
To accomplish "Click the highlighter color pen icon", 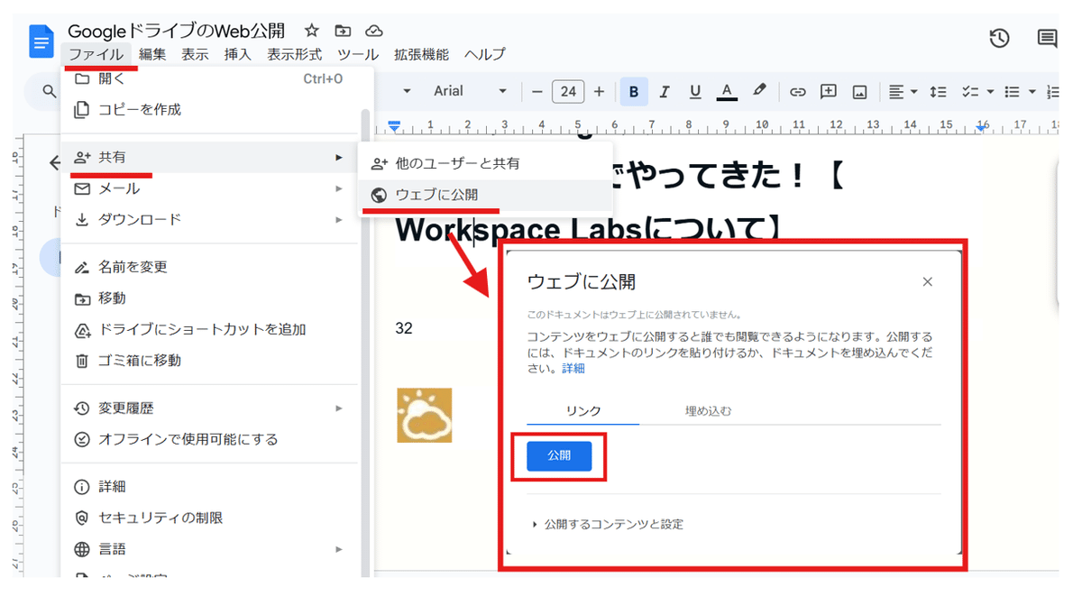I will 759,91.
